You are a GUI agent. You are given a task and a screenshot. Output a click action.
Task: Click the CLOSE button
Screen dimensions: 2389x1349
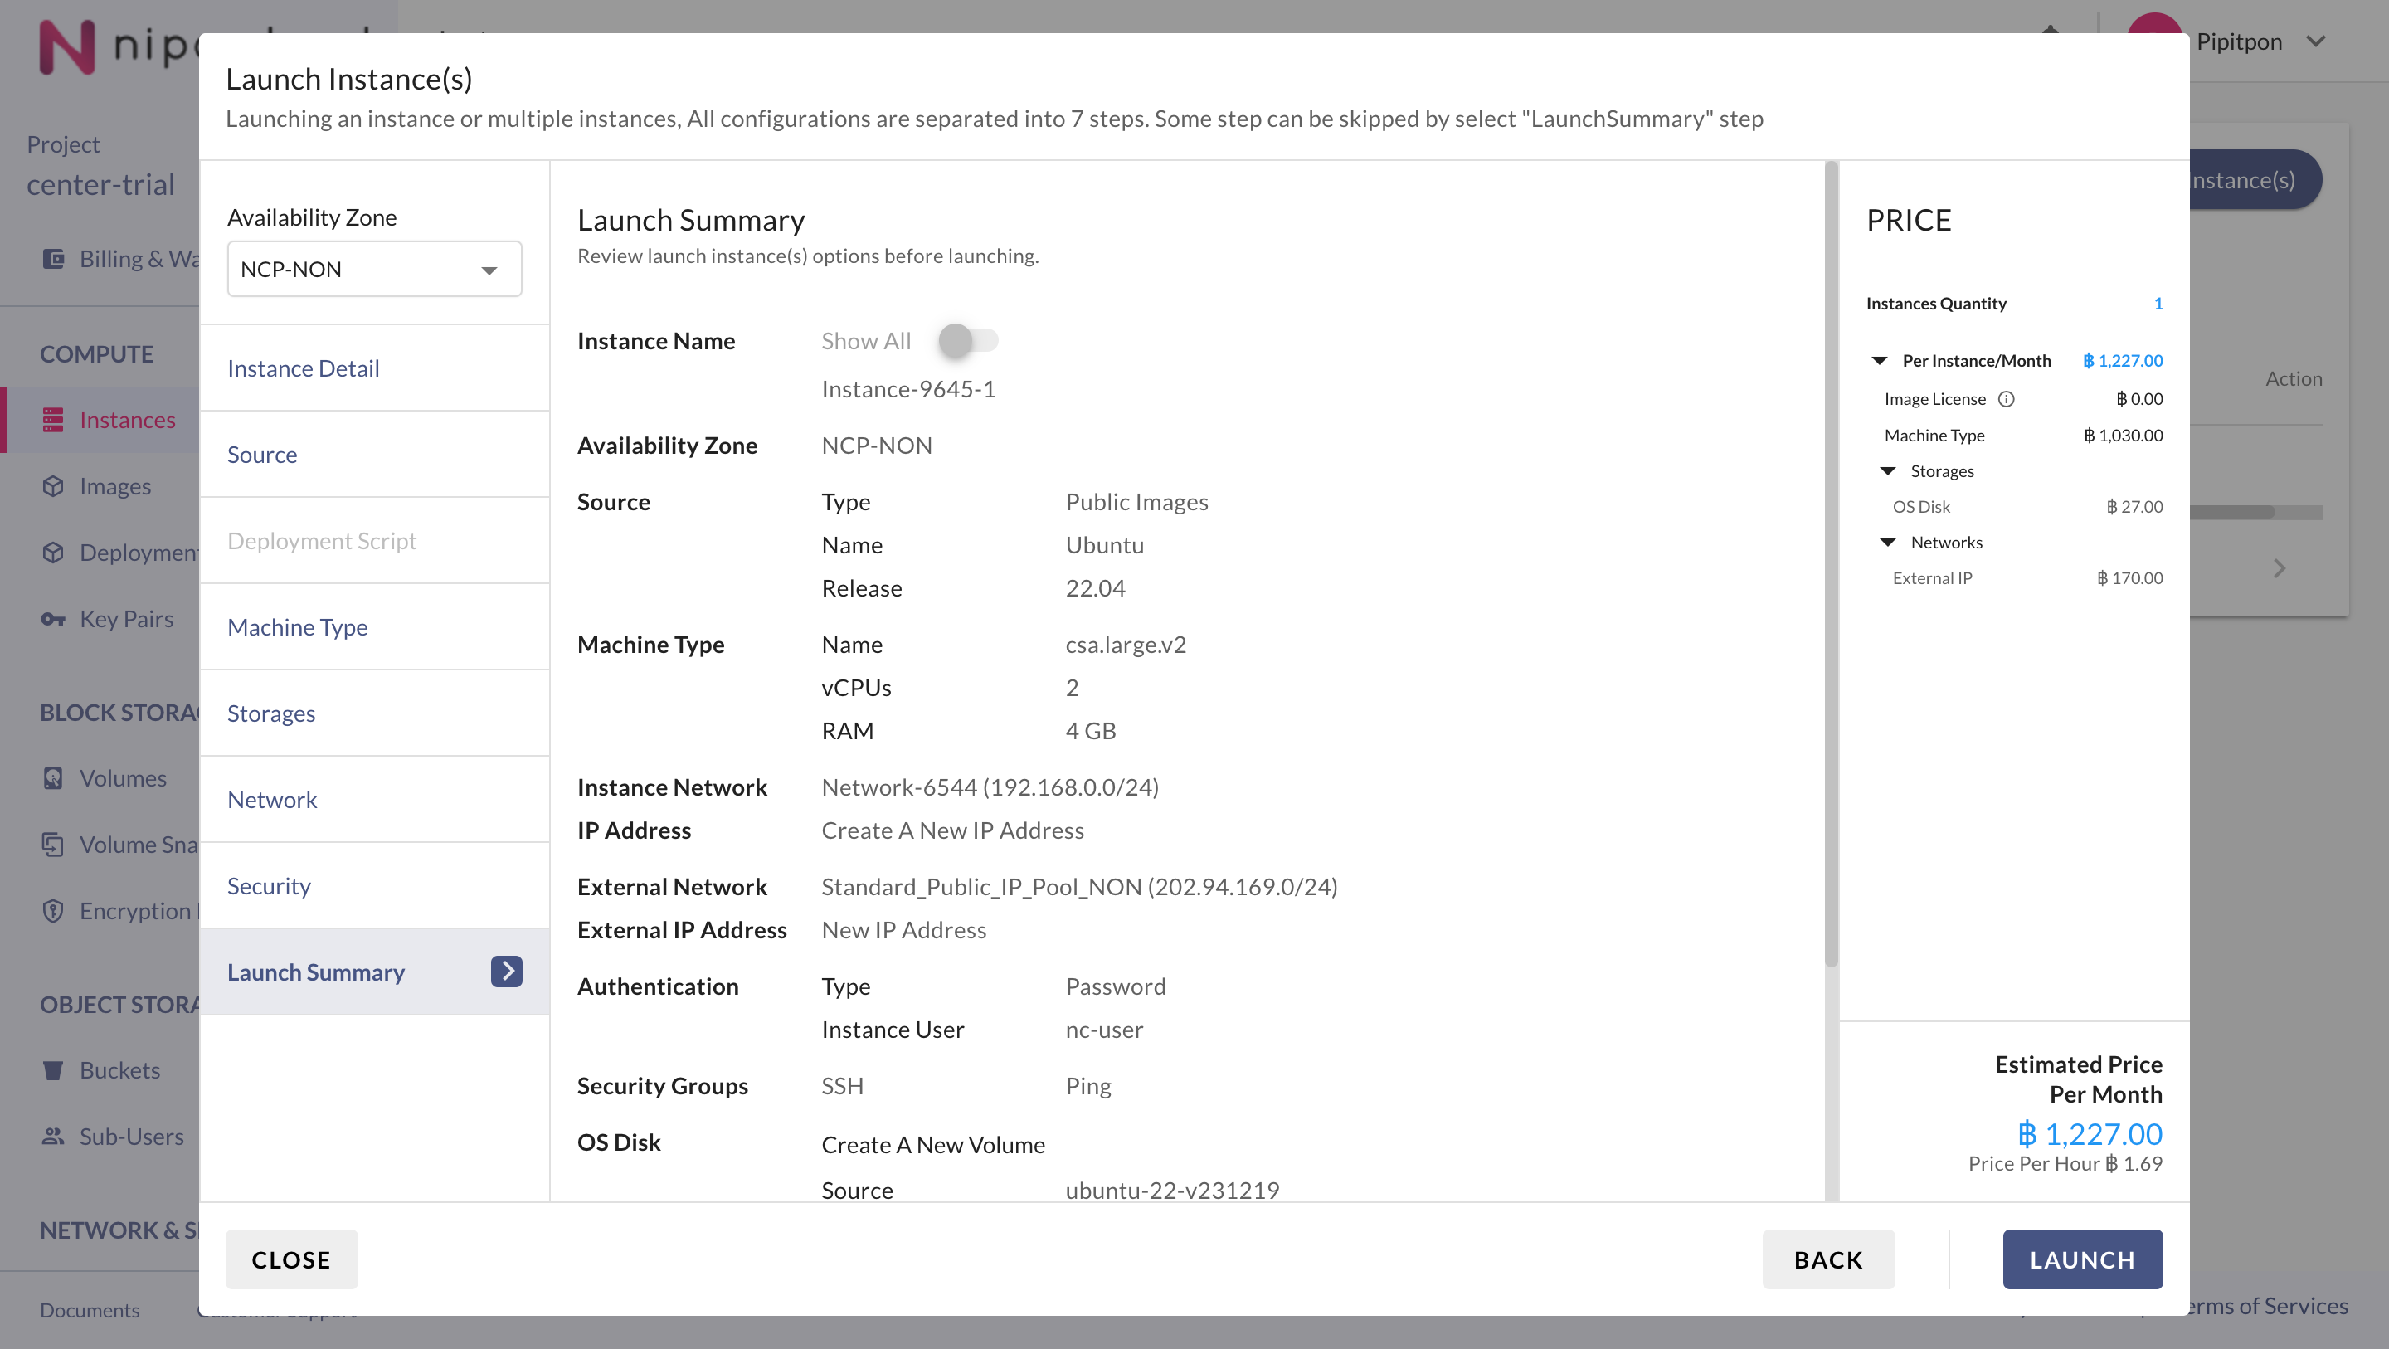pyautogui.click(x=291, y=1259)
